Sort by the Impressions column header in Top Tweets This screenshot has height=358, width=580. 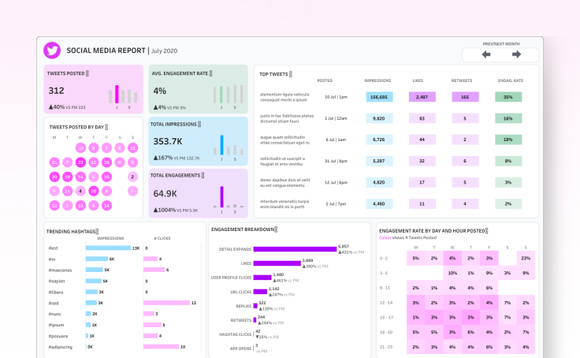click(378, 80)
